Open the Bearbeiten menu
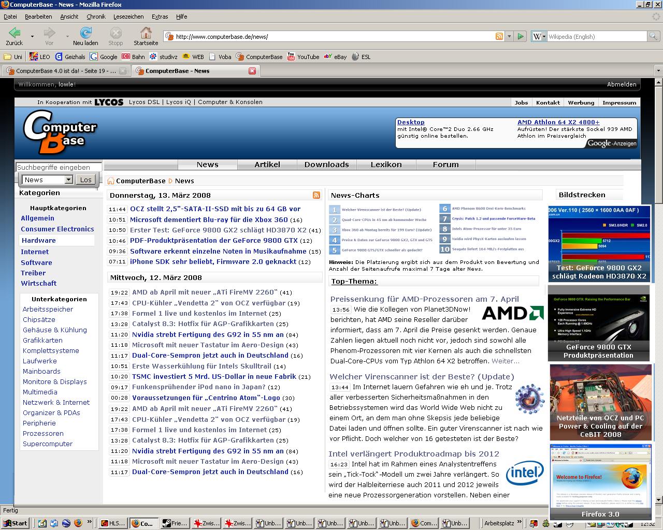Screen dimensions: 663x530 point(38,17)
